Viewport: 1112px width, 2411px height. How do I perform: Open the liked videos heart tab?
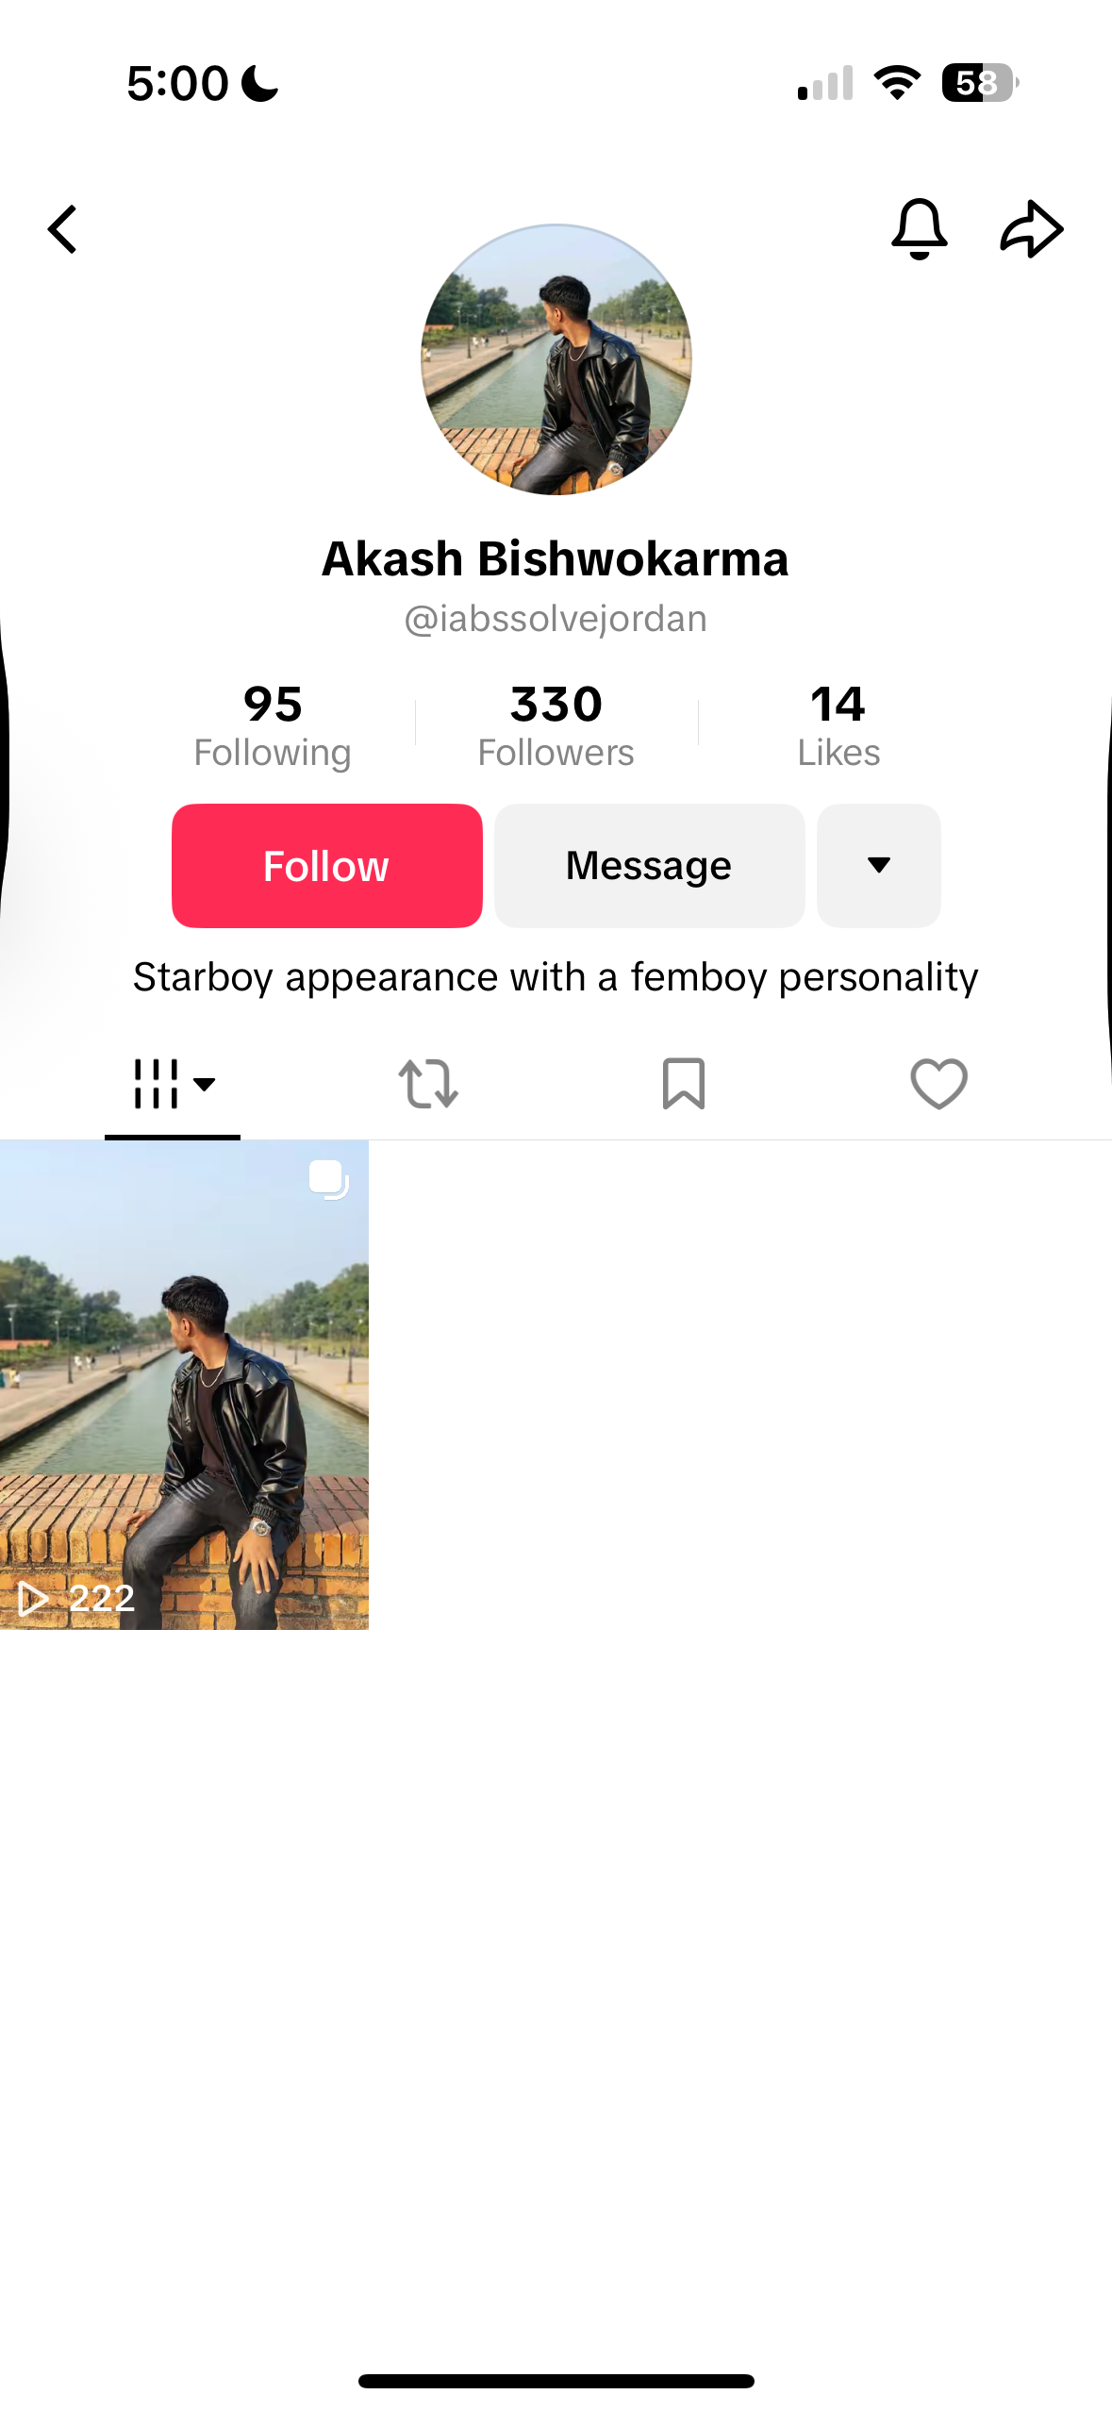tap(938, 1083)
